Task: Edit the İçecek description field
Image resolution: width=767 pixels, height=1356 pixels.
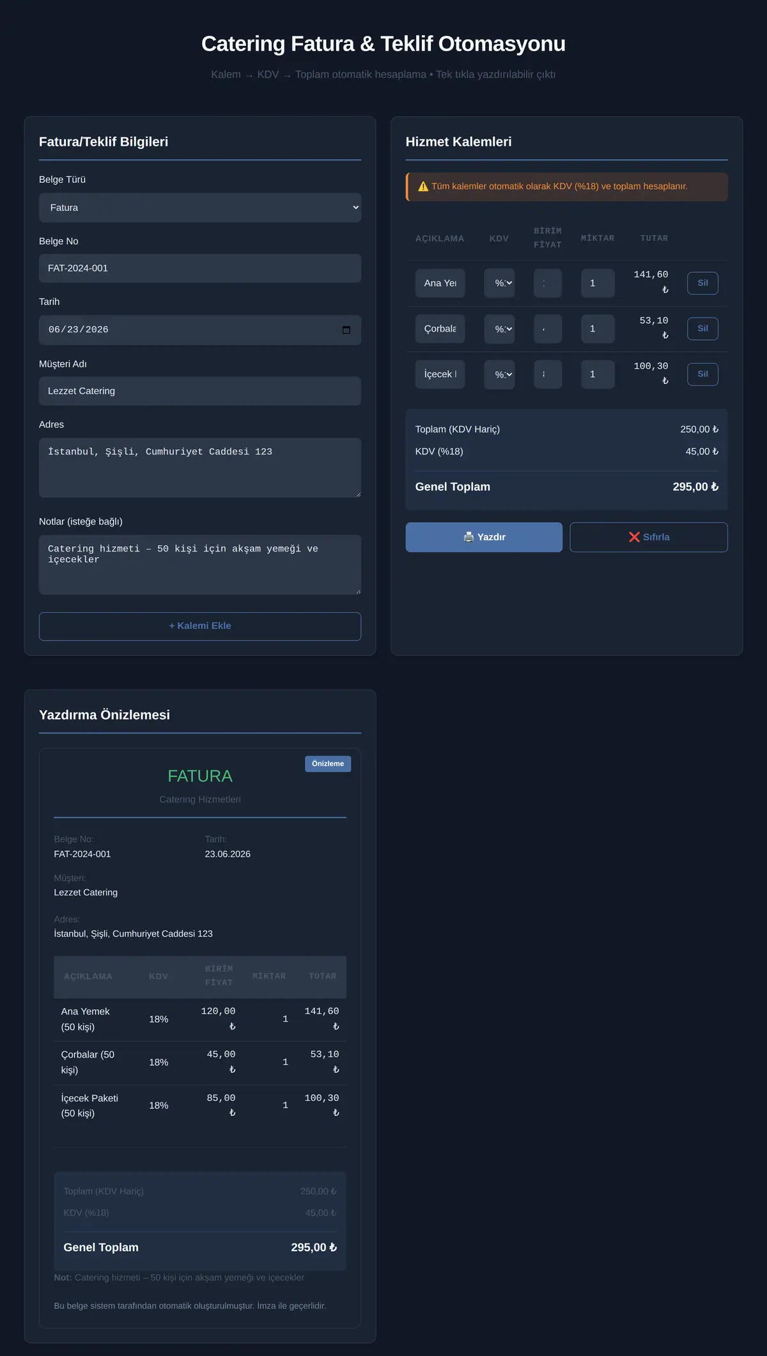Action: (x=440, y=374)
